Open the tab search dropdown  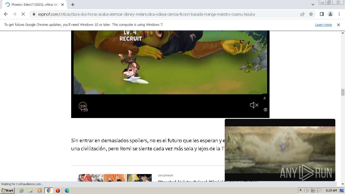point(313,5)
